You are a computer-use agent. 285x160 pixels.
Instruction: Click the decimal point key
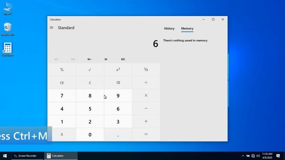(118, 134)
